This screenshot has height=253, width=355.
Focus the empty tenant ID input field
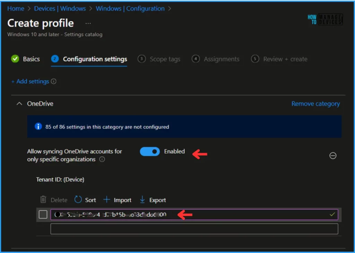coord(194,229)
